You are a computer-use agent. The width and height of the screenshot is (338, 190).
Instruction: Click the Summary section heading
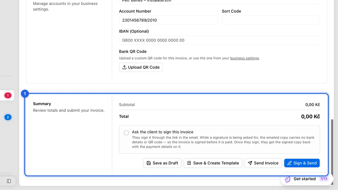click(42, 104)
